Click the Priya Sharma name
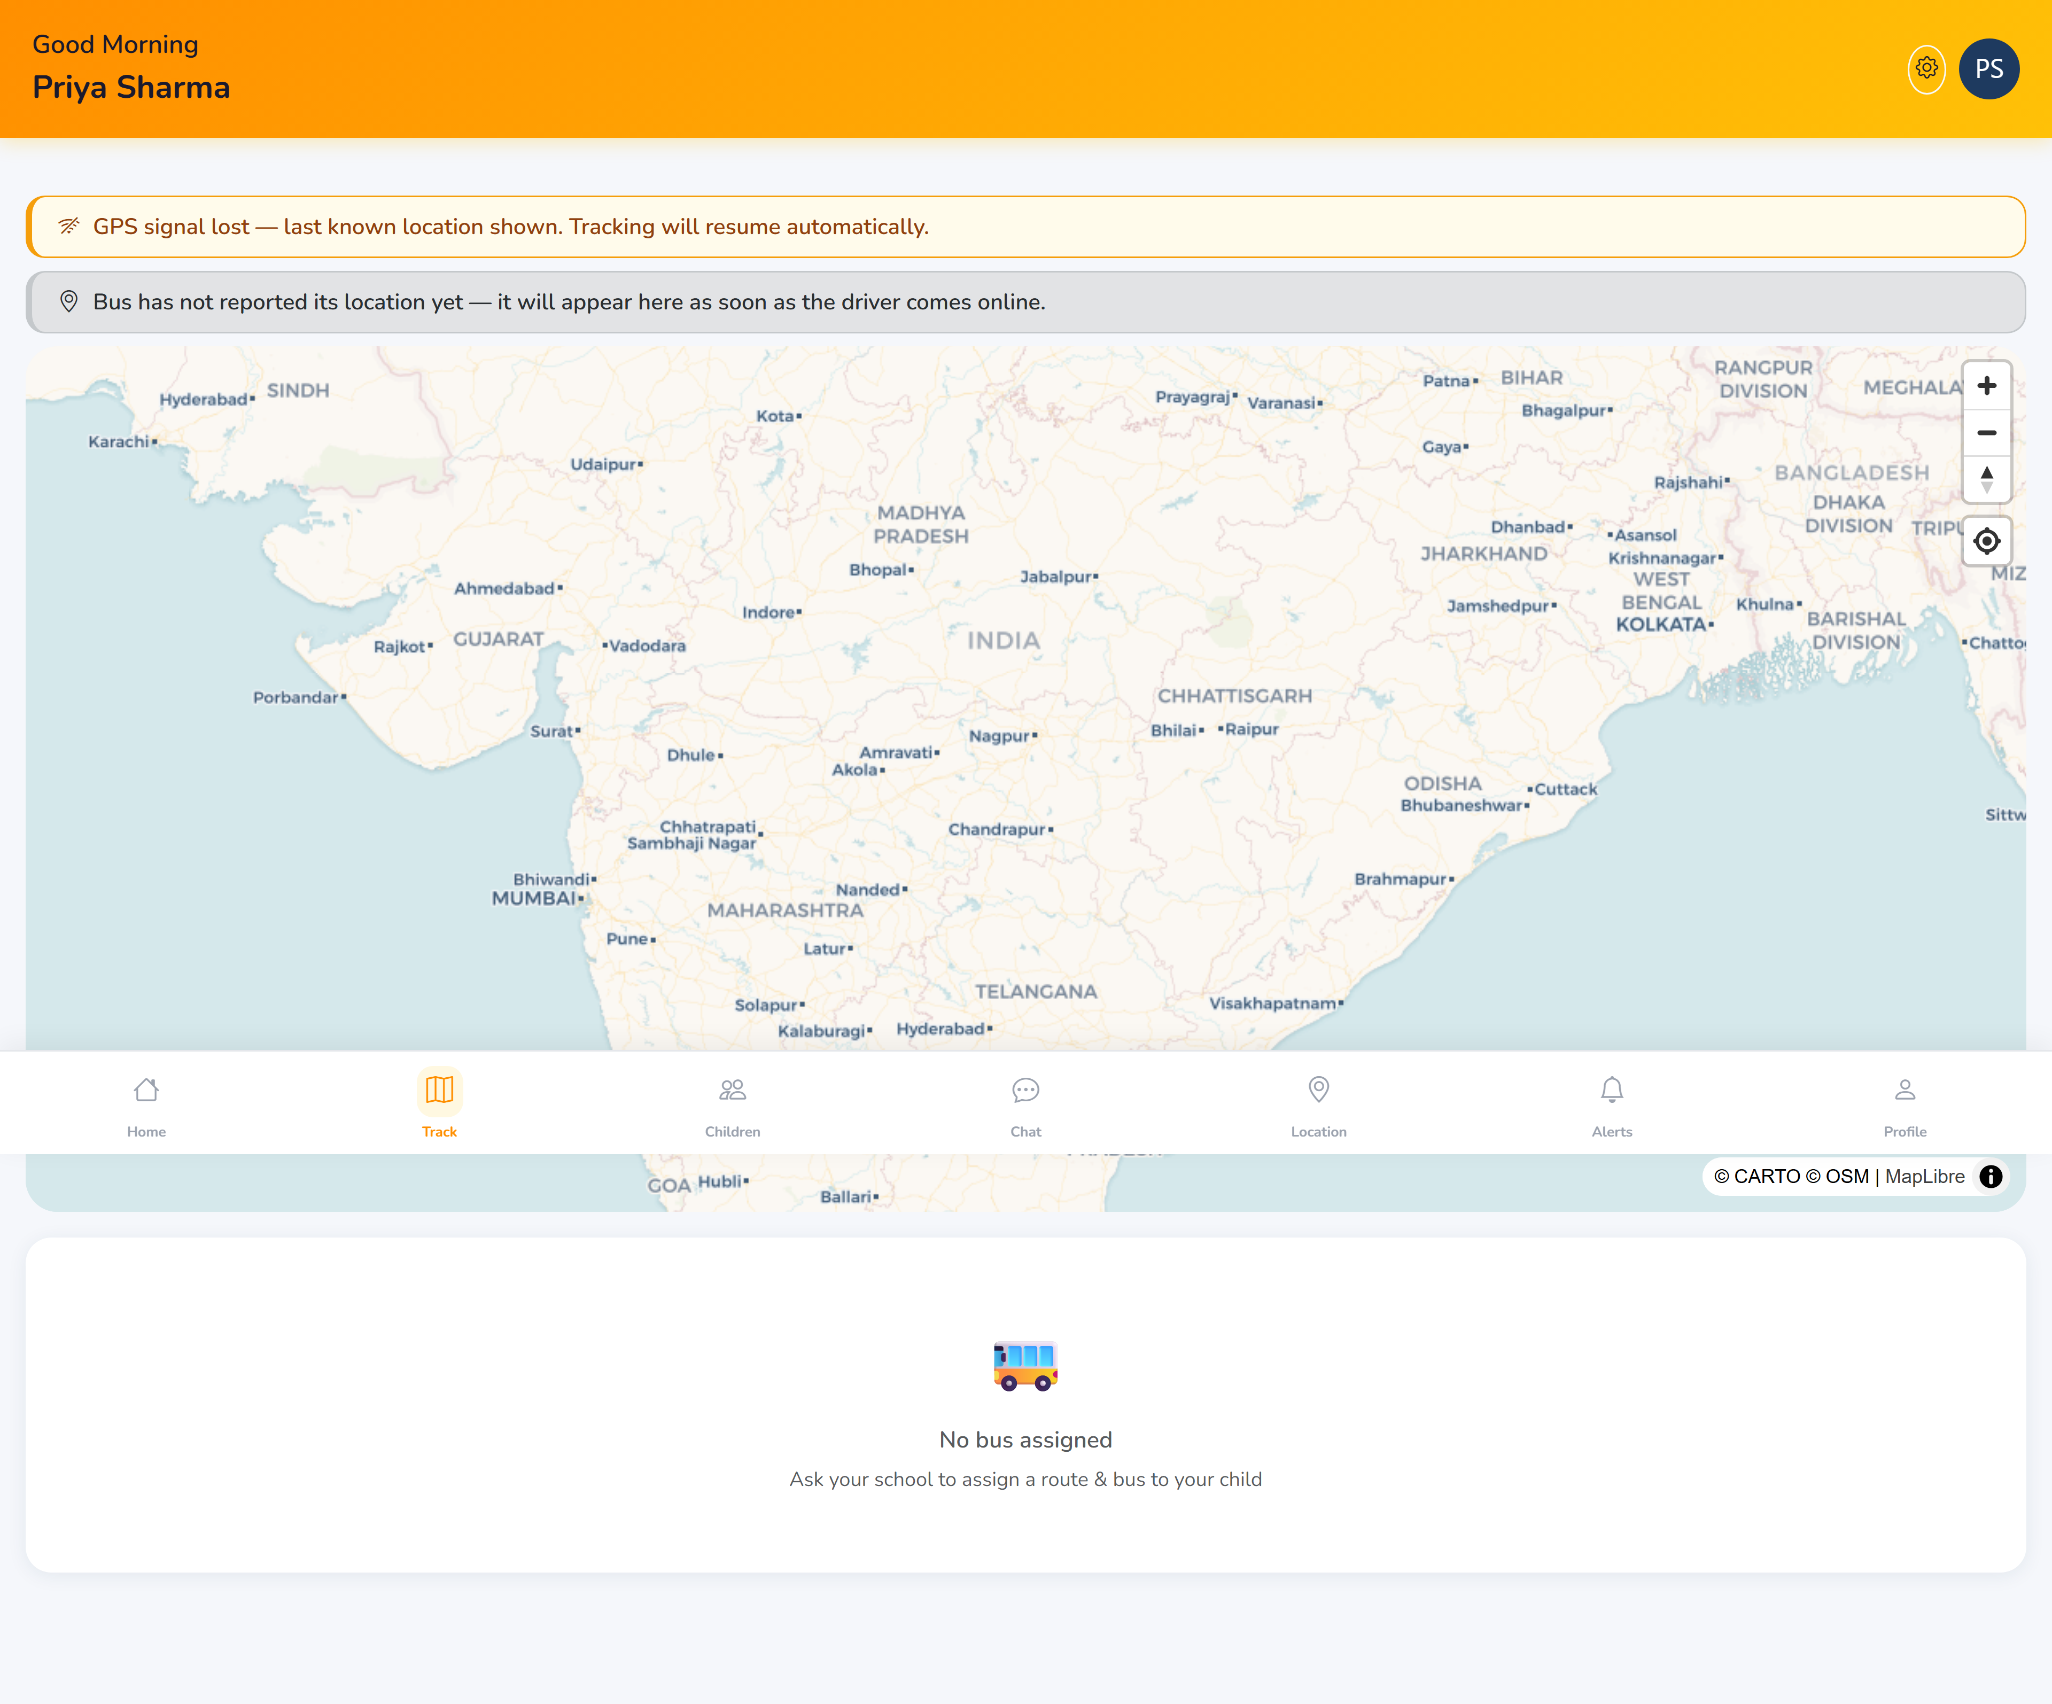Viewport: 2052px width, 1704px height. [x=131, y=87]
